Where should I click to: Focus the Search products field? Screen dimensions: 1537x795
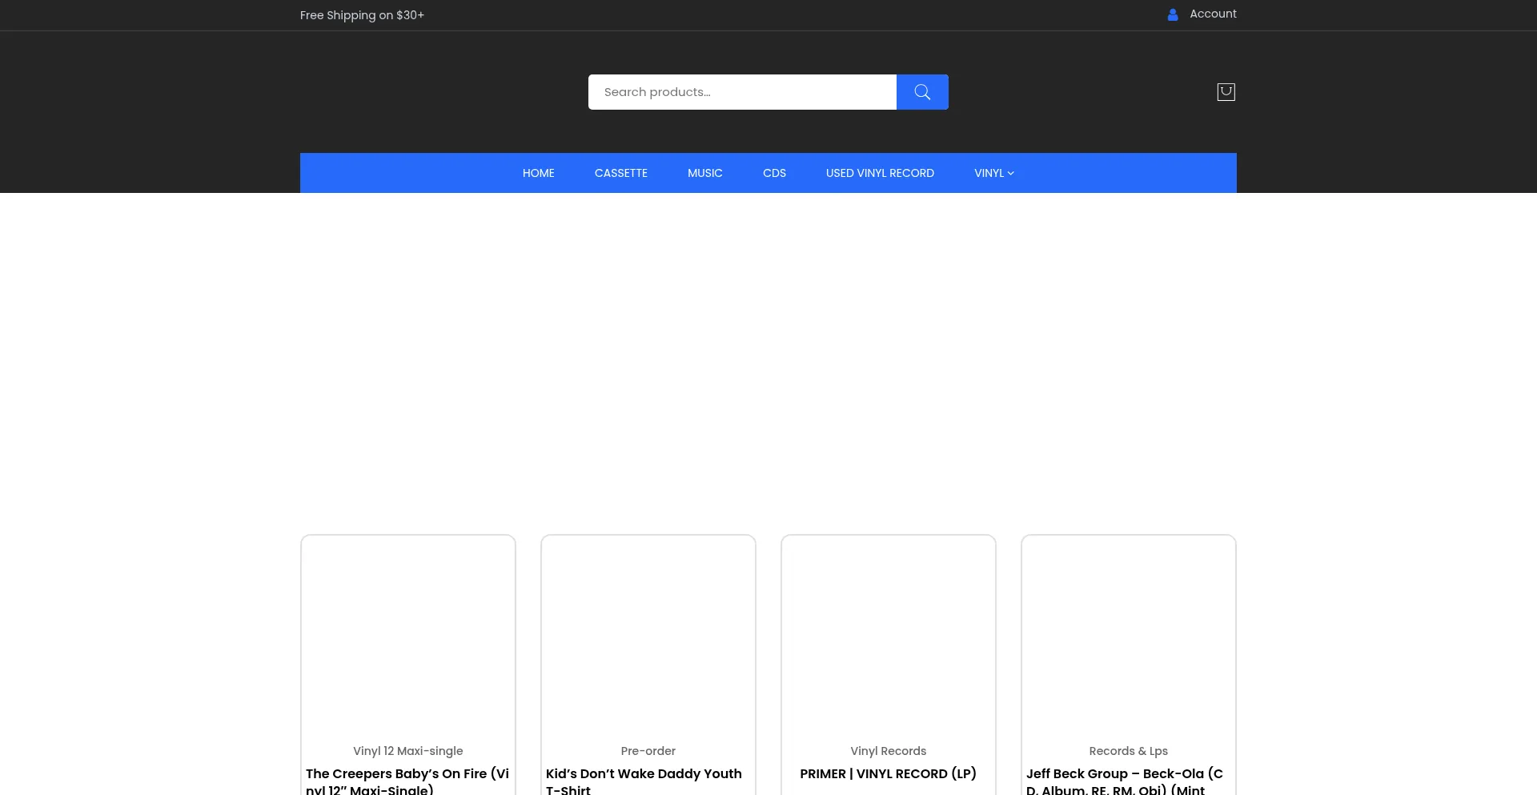pos(742,92)
